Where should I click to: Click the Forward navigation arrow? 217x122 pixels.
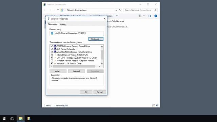coord(50,10)
